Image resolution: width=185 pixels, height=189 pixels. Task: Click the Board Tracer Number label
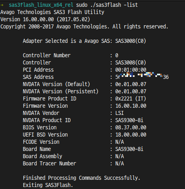click(49, 163)
